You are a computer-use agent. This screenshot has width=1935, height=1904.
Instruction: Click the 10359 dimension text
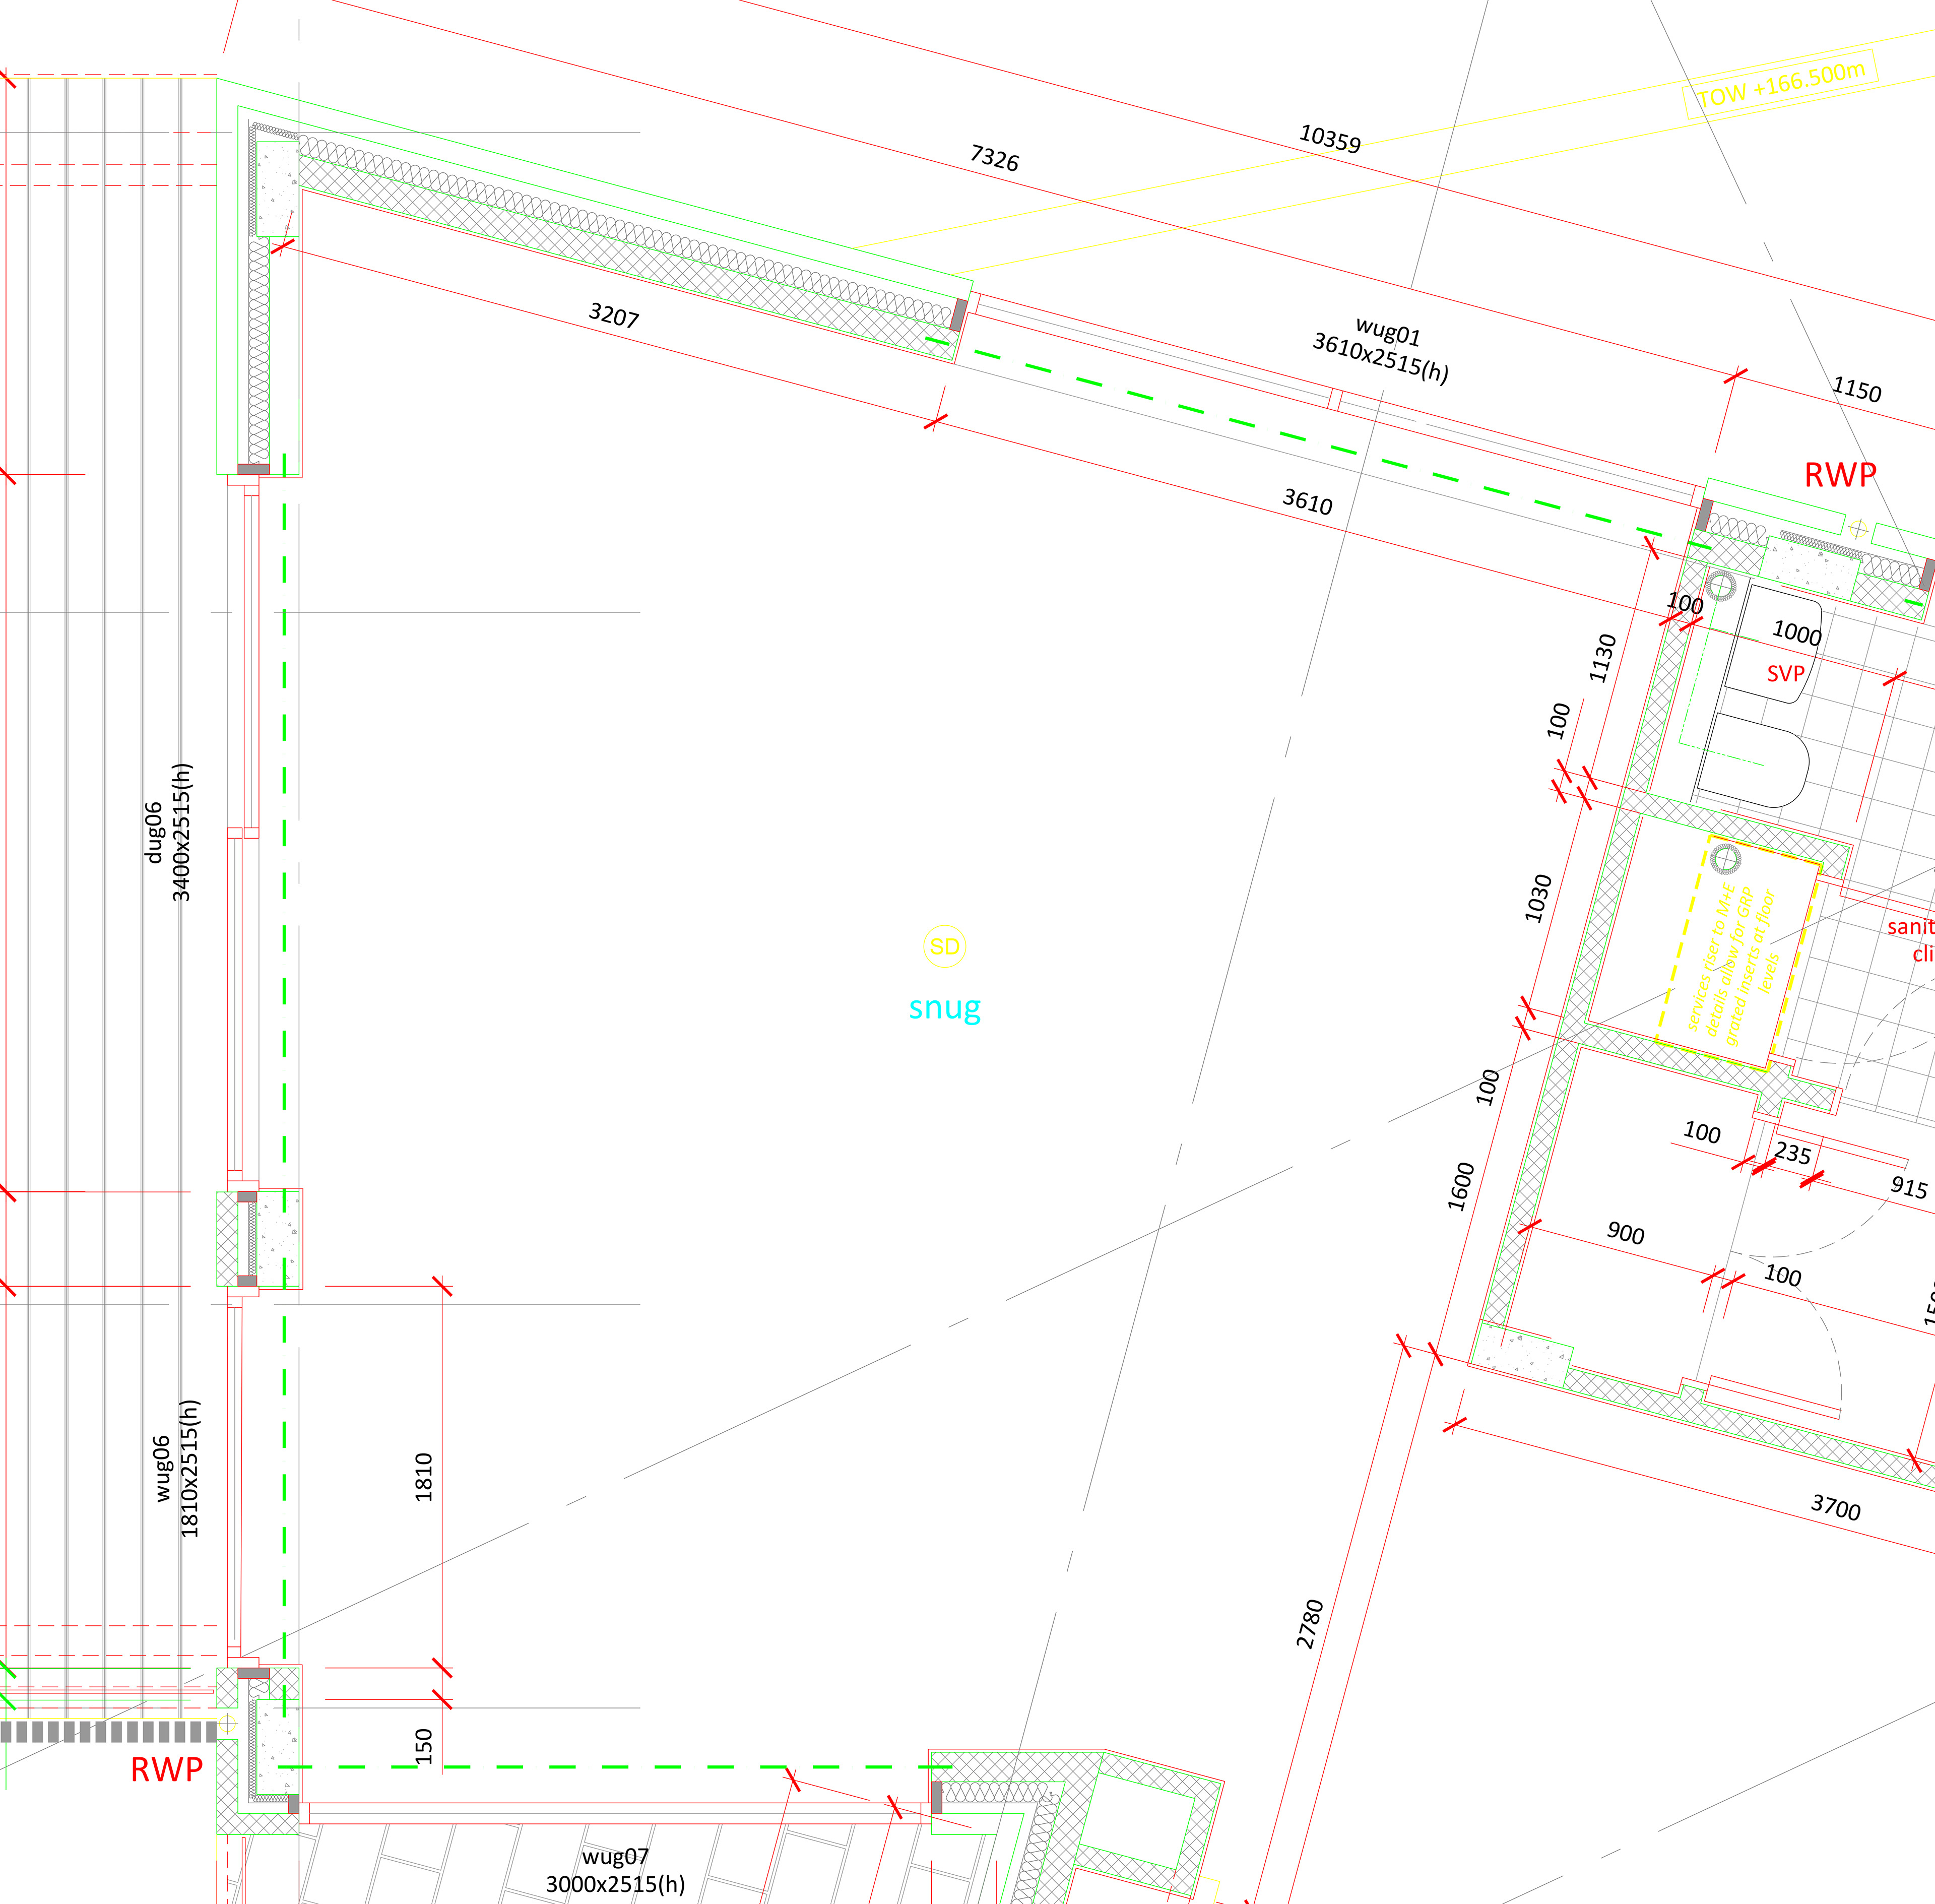[x=1329, y=139]
